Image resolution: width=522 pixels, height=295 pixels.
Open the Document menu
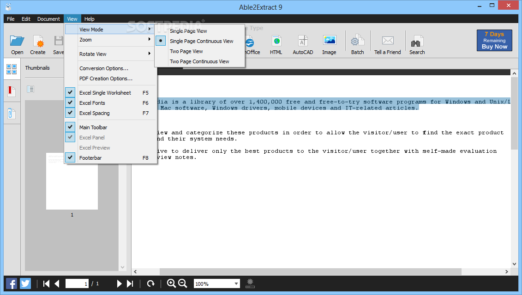(x=48, y=19)
